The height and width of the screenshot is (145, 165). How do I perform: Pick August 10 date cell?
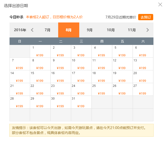click(81, 64)
